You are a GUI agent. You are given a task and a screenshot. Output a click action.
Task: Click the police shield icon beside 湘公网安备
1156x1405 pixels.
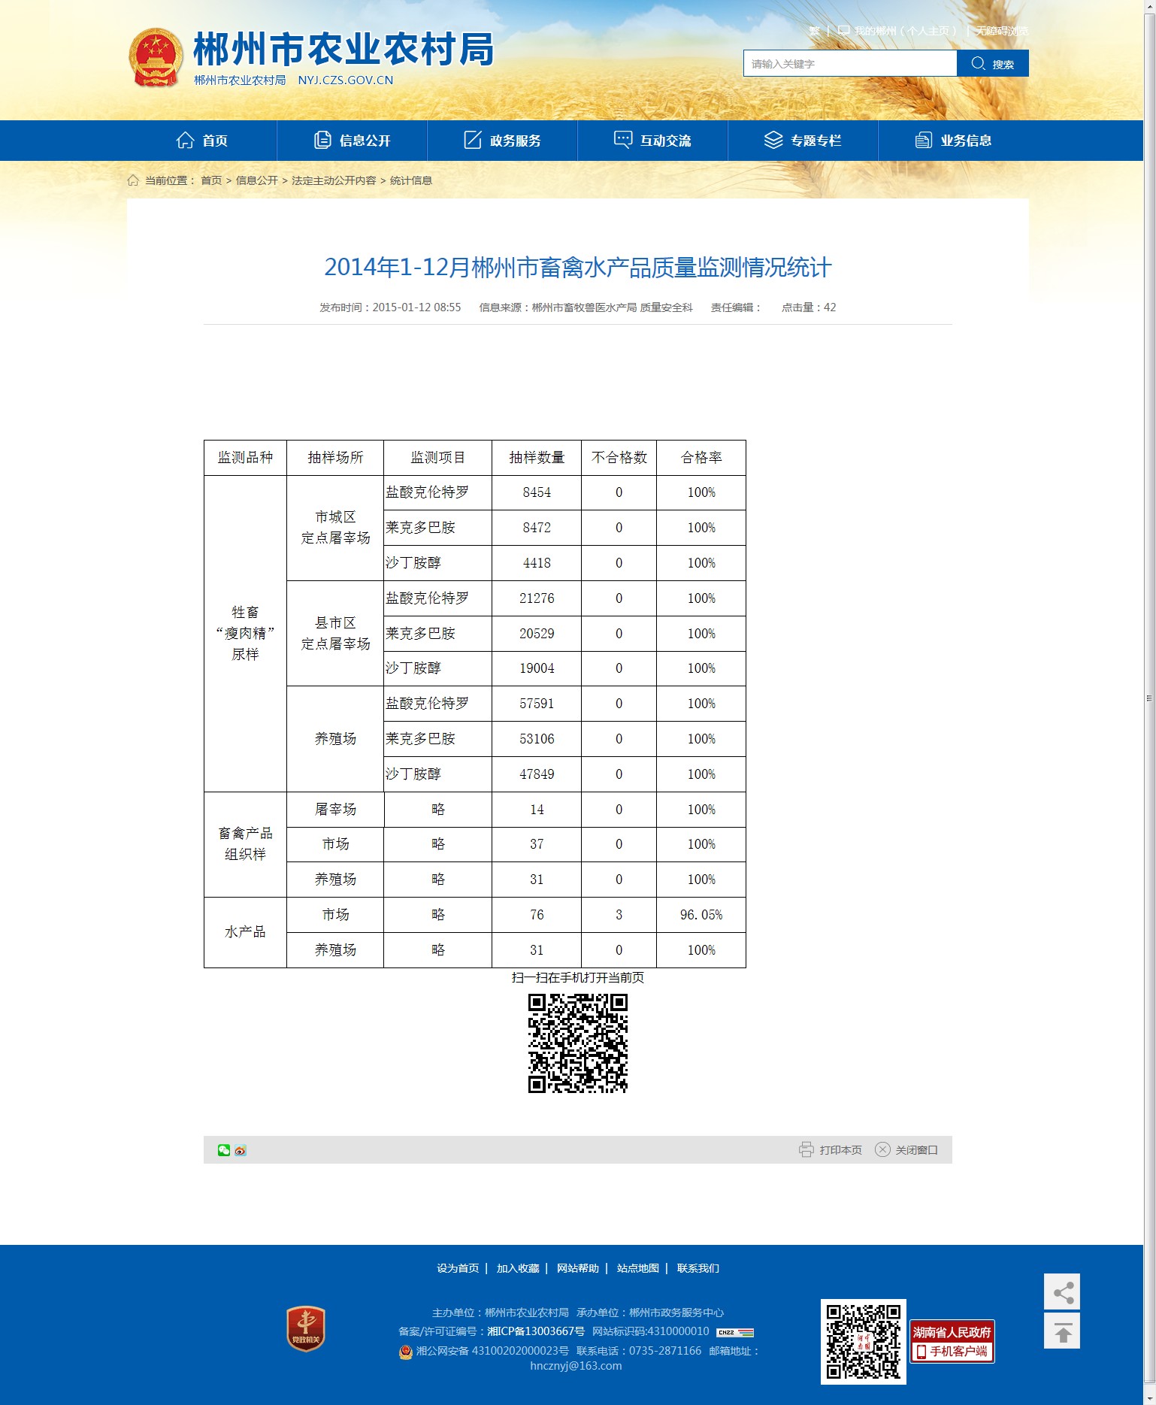(406, 1352)
